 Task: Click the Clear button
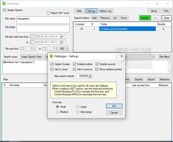167,18
